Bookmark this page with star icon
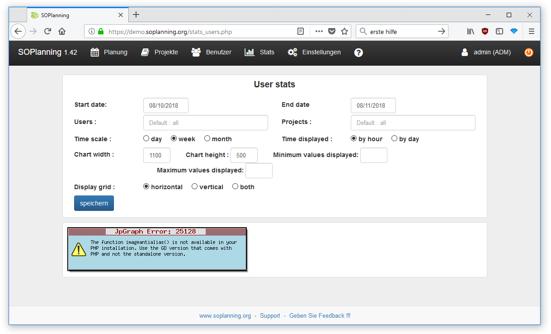Image resolution: width=551 pixels, height=334 pixels. click(344, 32)
